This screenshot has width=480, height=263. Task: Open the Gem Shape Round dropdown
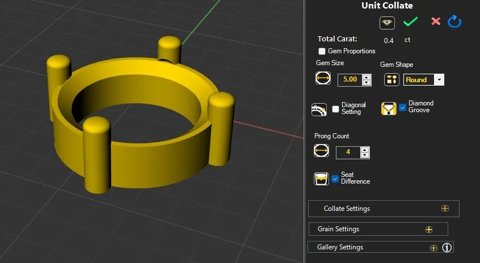[x=439, y=80]
